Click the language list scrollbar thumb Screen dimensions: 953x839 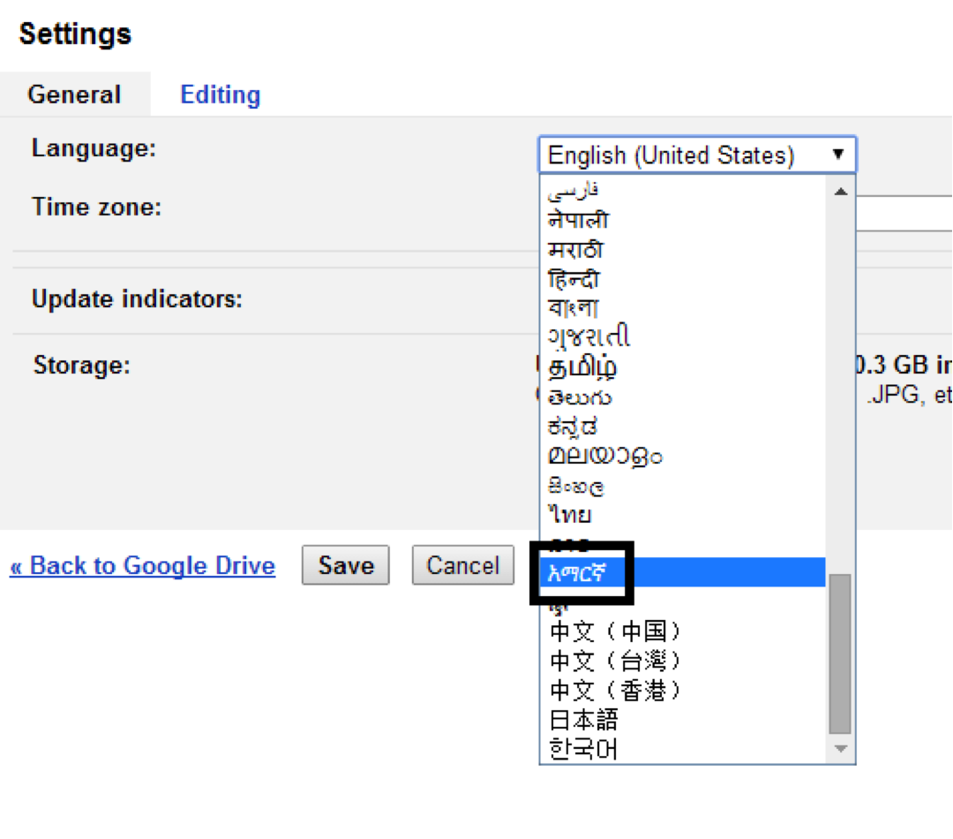click(840, 654)
